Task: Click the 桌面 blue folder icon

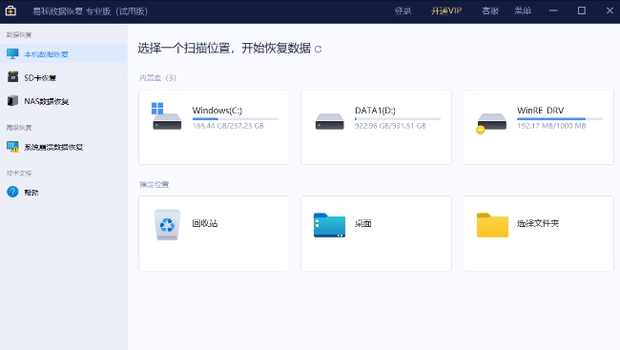Action: 329,225
